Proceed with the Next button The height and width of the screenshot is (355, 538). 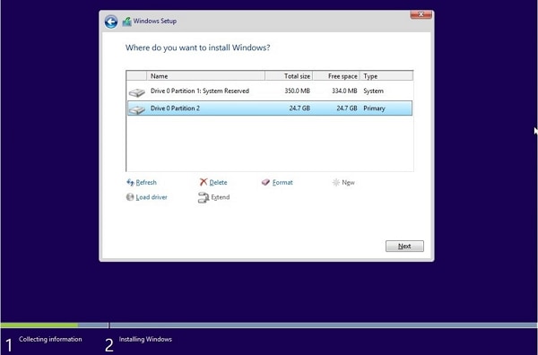(404, 246)
